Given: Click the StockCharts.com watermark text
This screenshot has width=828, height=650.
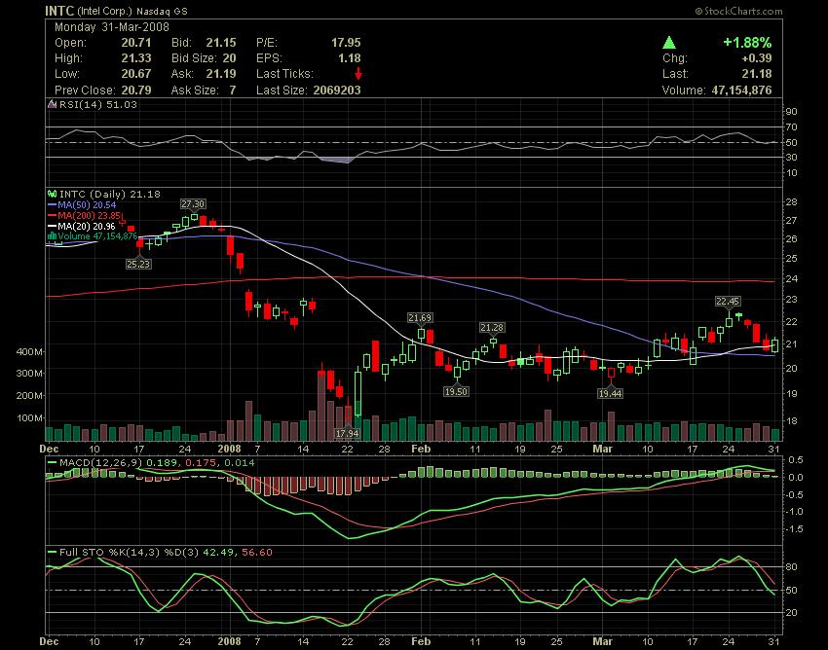Looking at the screenshot, I should pos(738,11).
